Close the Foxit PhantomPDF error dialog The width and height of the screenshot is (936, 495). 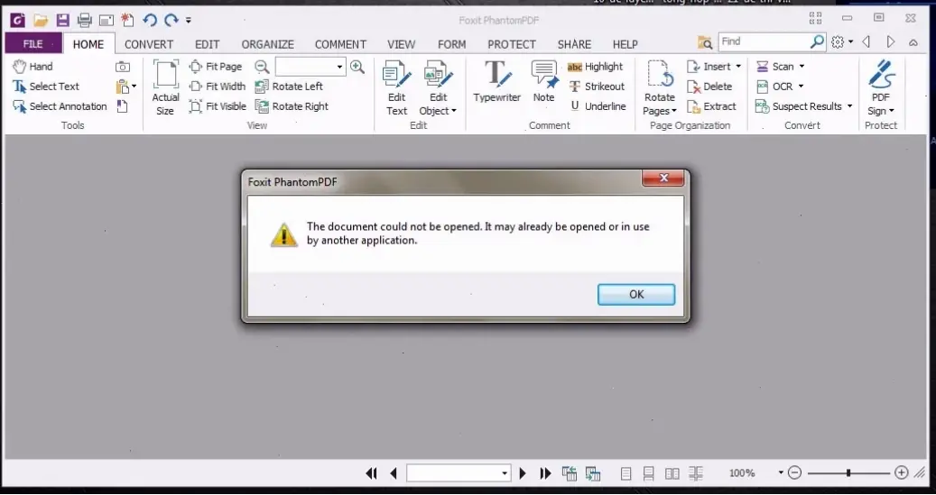tap(663, 178)
